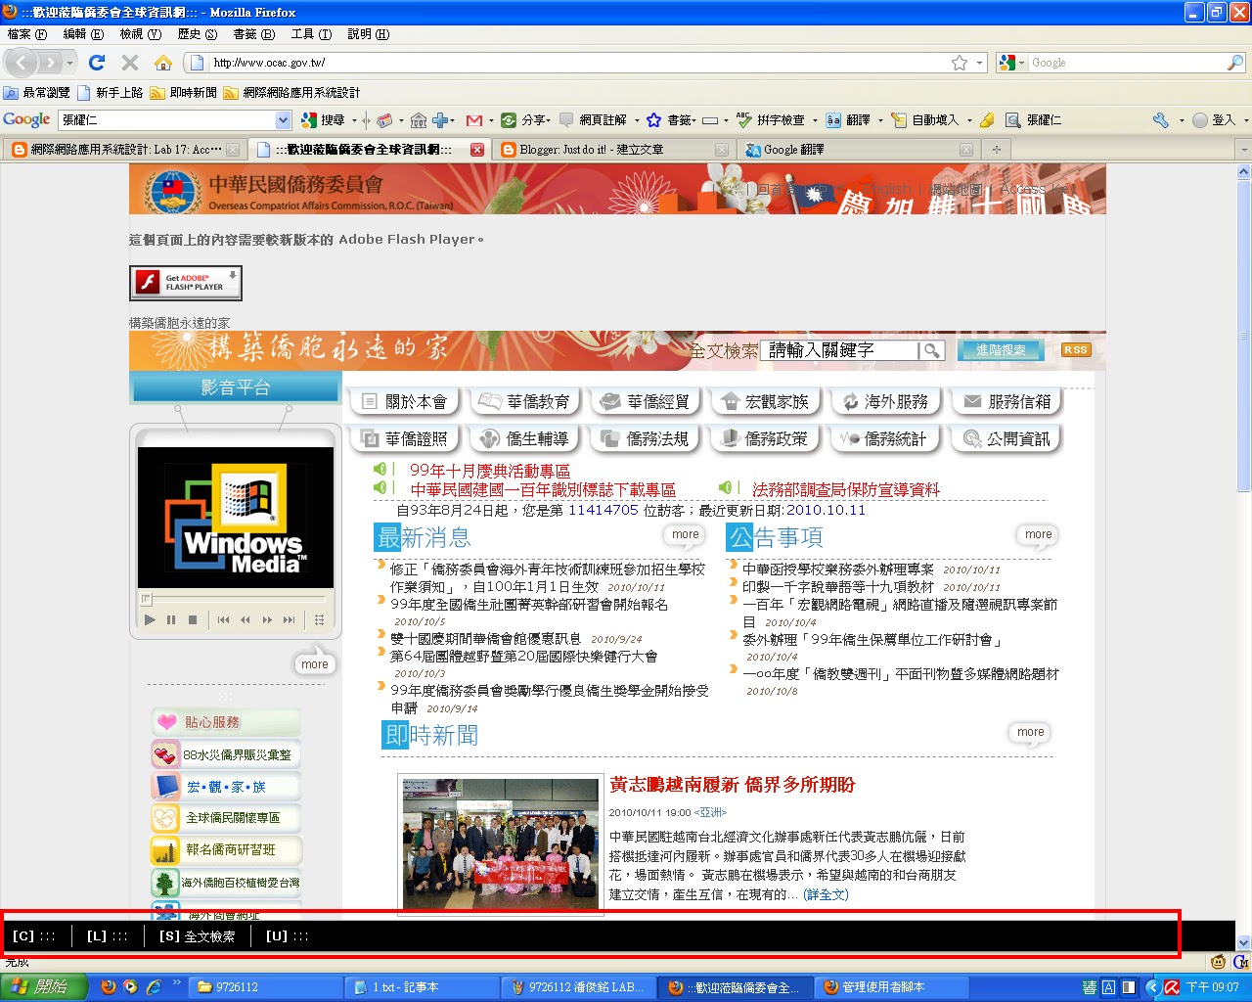Click the 華僑教育 navigation button
The image size is (1252, 1002).
pos(525,401)
